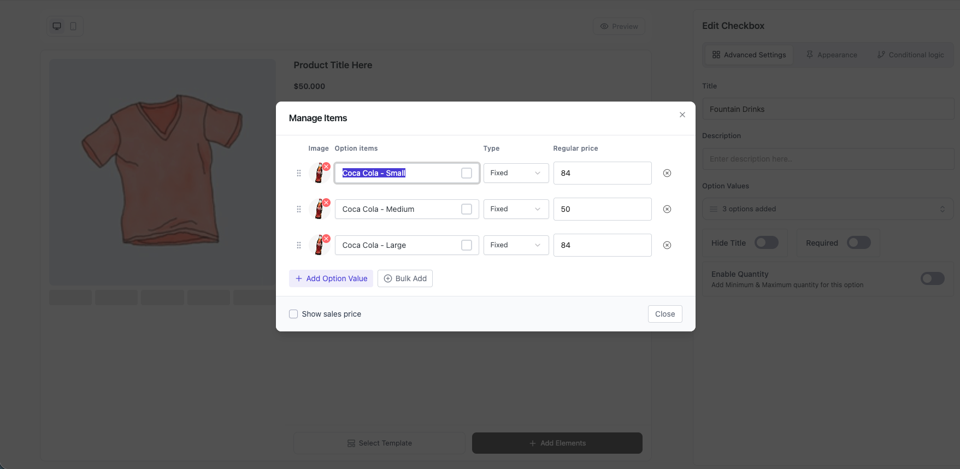Toggle the Hide Title switch

coord(767,242)
